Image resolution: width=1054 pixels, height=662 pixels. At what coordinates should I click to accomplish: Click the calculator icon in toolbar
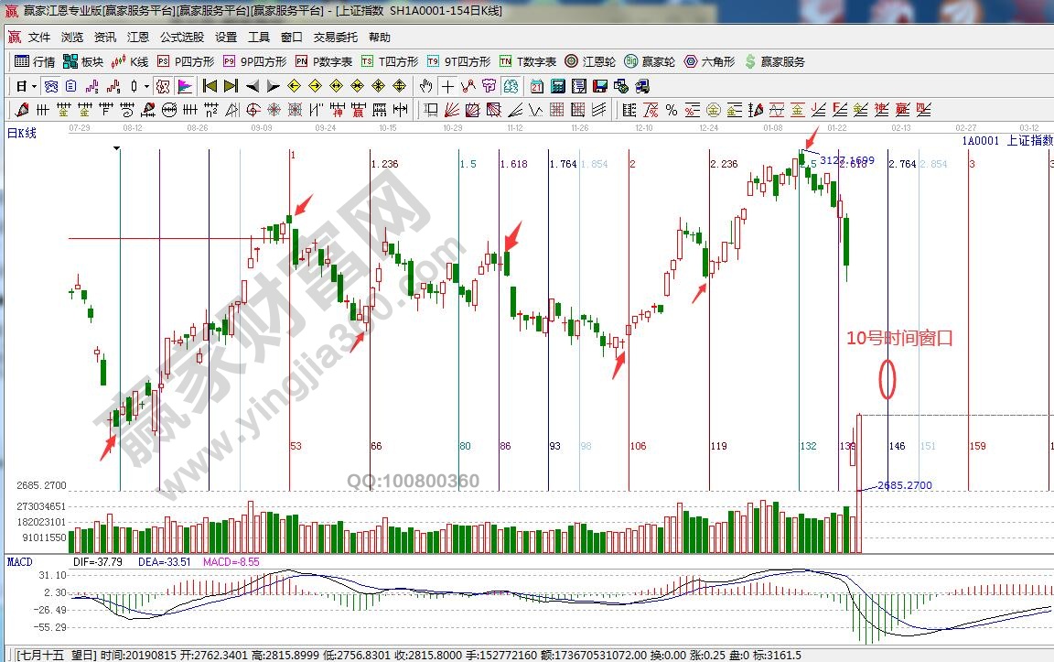[x=556, y=86]
